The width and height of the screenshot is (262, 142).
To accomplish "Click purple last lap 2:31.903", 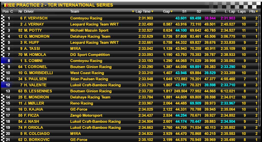I will point(228,18).
